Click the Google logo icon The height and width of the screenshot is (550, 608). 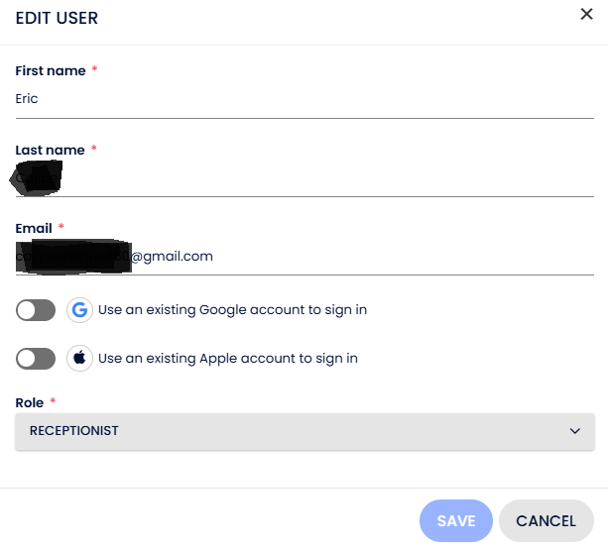pyautogui.click(x=80, y=310)
